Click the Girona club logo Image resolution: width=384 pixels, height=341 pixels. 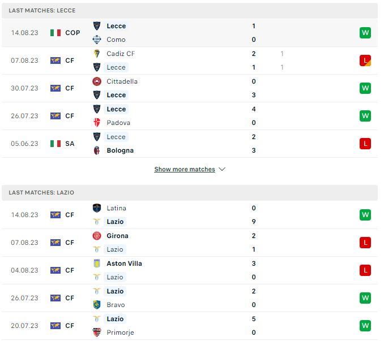(97, 236)
